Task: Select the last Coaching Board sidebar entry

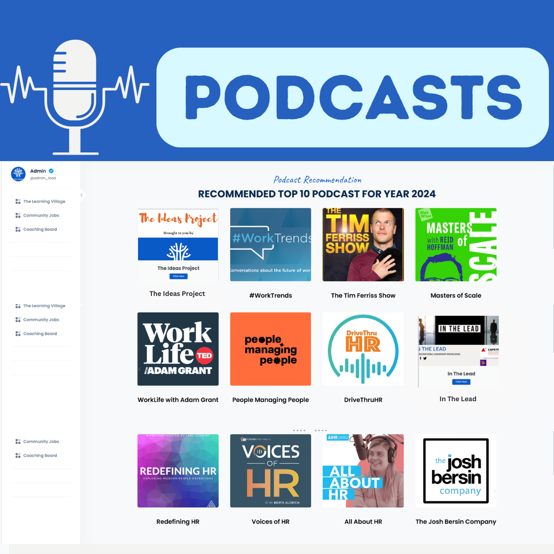Action: (36, 455)
